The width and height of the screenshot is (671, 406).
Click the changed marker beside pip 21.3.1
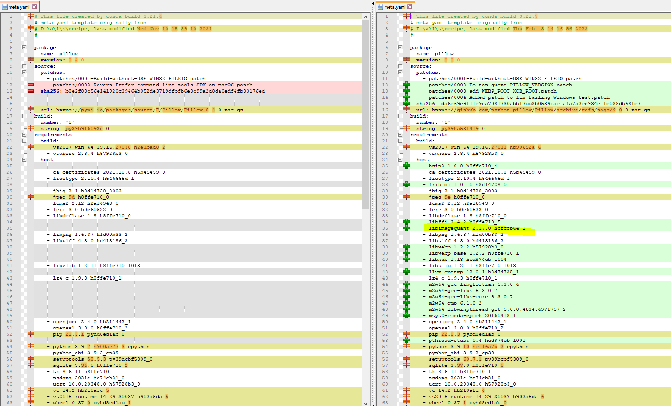pyautogui.click(x=31, y=334)
